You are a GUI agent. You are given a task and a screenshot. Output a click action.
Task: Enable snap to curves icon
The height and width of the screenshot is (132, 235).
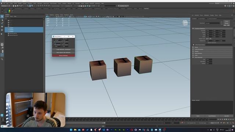(x=40, y=6)
